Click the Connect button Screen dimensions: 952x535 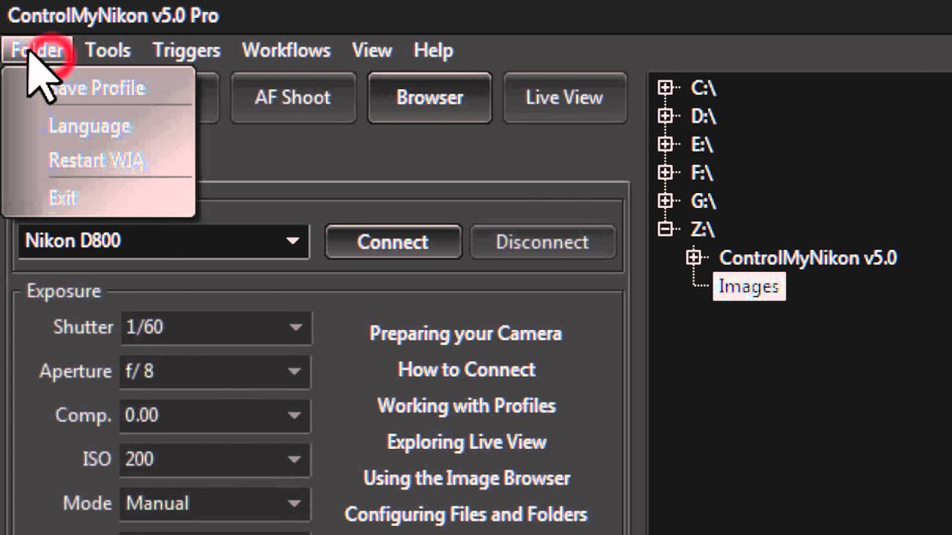click(x=393, y=242)
